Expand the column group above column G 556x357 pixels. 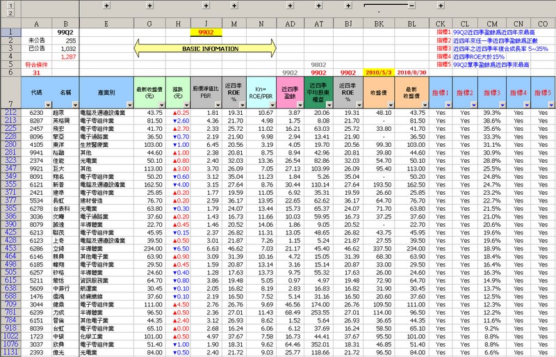tap(149, 6)
